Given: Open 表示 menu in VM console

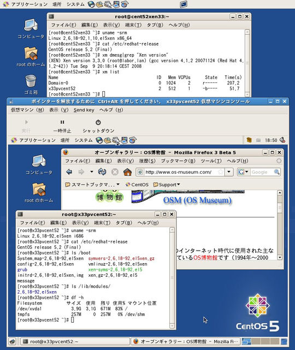Looking at the screenshot, I should (x=59, y=110).
